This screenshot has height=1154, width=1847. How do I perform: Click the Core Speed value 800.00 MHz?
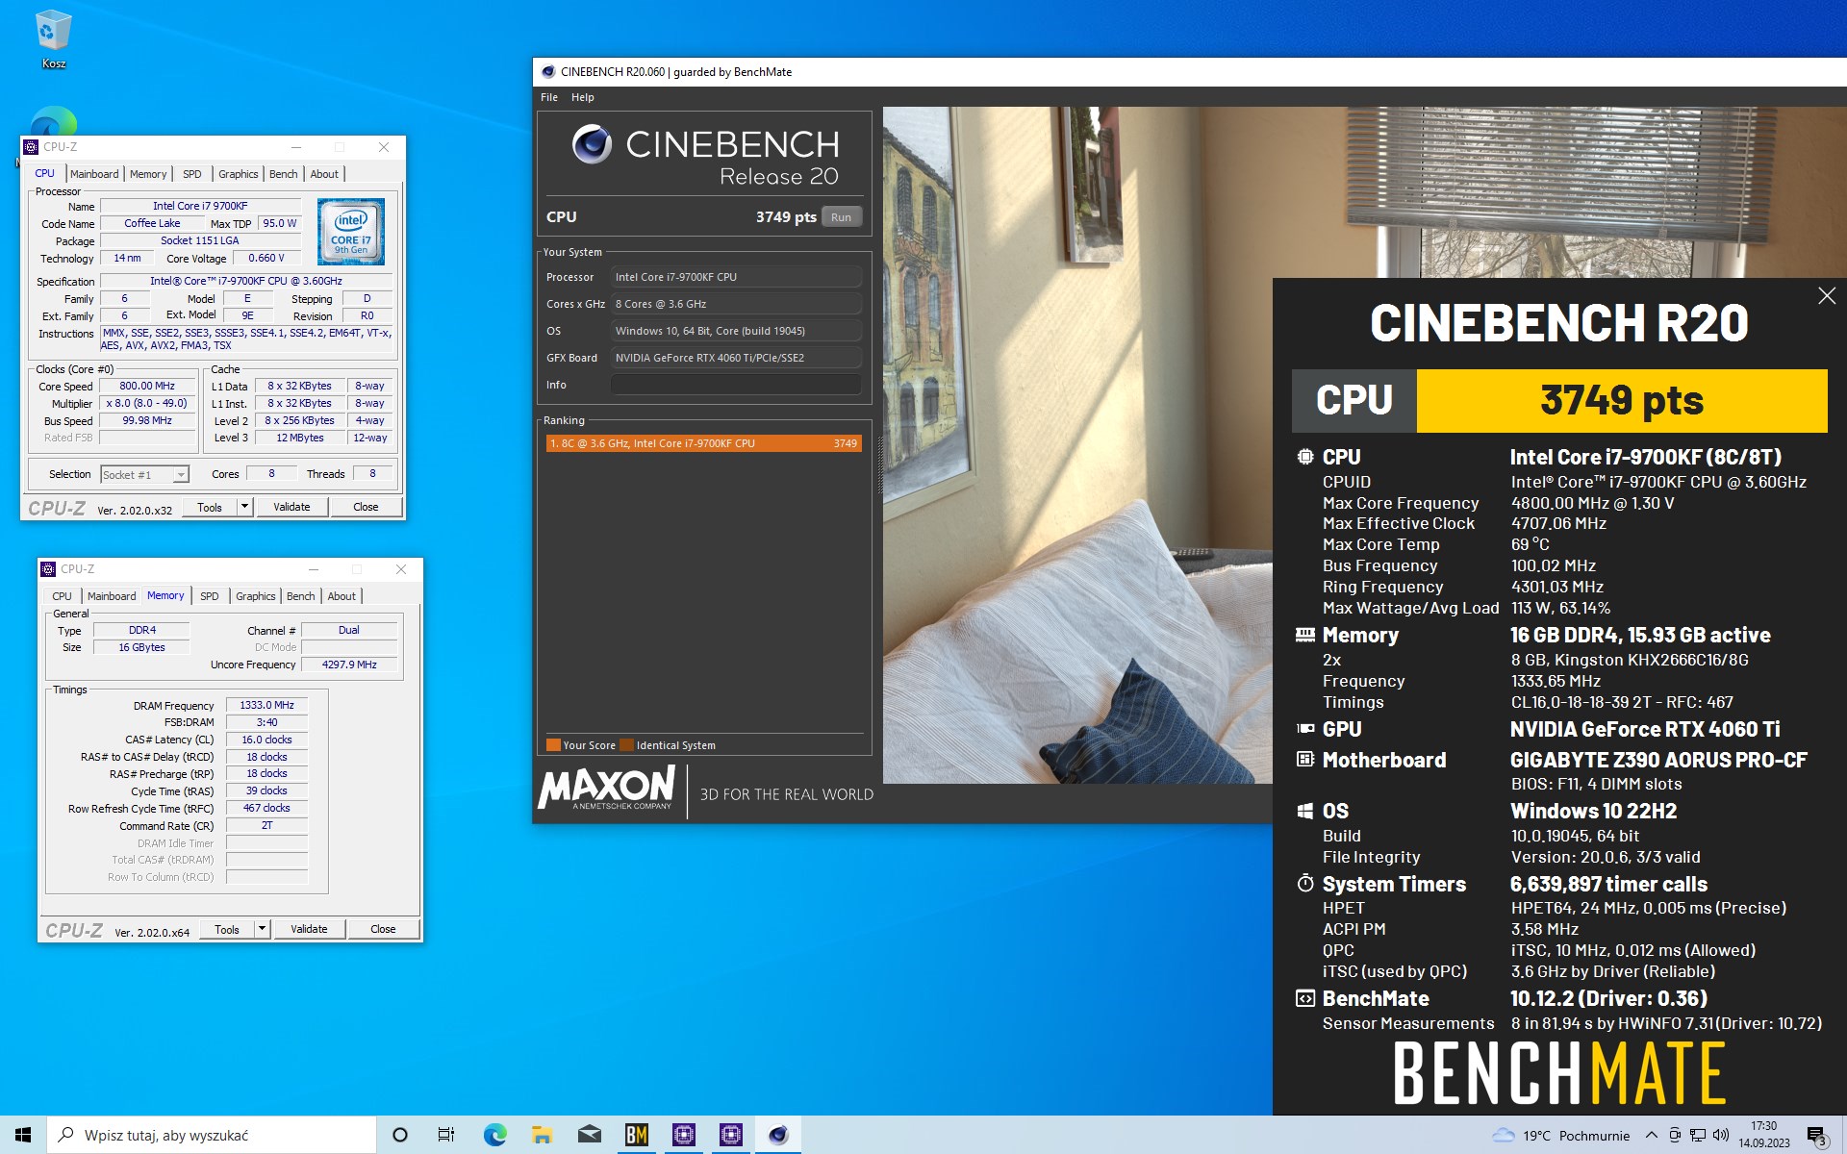(x=147, y=386)
